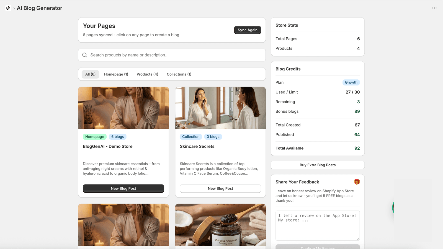Open the green chat widget on the right
The height and width of the screenshot is (249, 443).
(394, 207)
